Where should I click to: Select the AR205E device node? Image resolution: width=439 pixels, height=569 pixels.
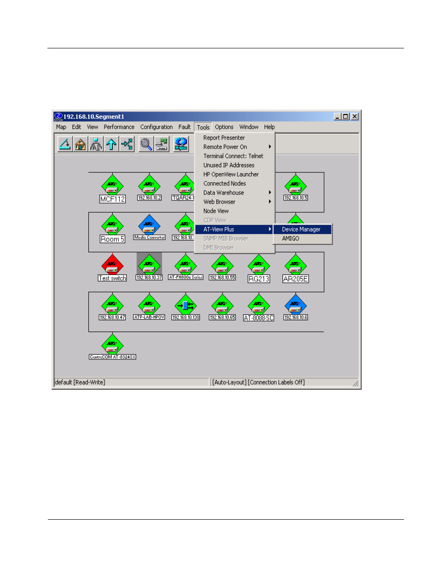pyautogui.click(x=295, y=269)
